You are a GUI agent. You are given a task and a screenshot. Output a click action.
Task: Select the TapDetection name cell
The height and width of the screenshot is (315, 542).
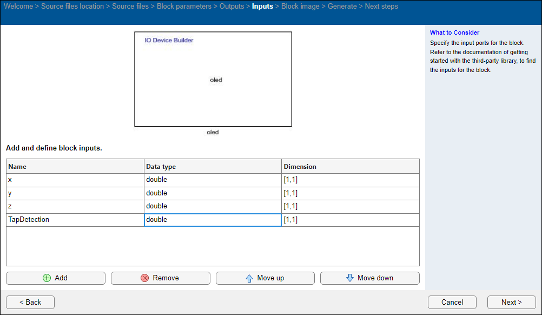tap(75, 220)
